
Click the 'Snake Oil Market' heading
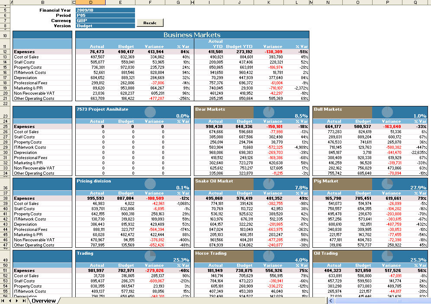click(x=214, y=181)
